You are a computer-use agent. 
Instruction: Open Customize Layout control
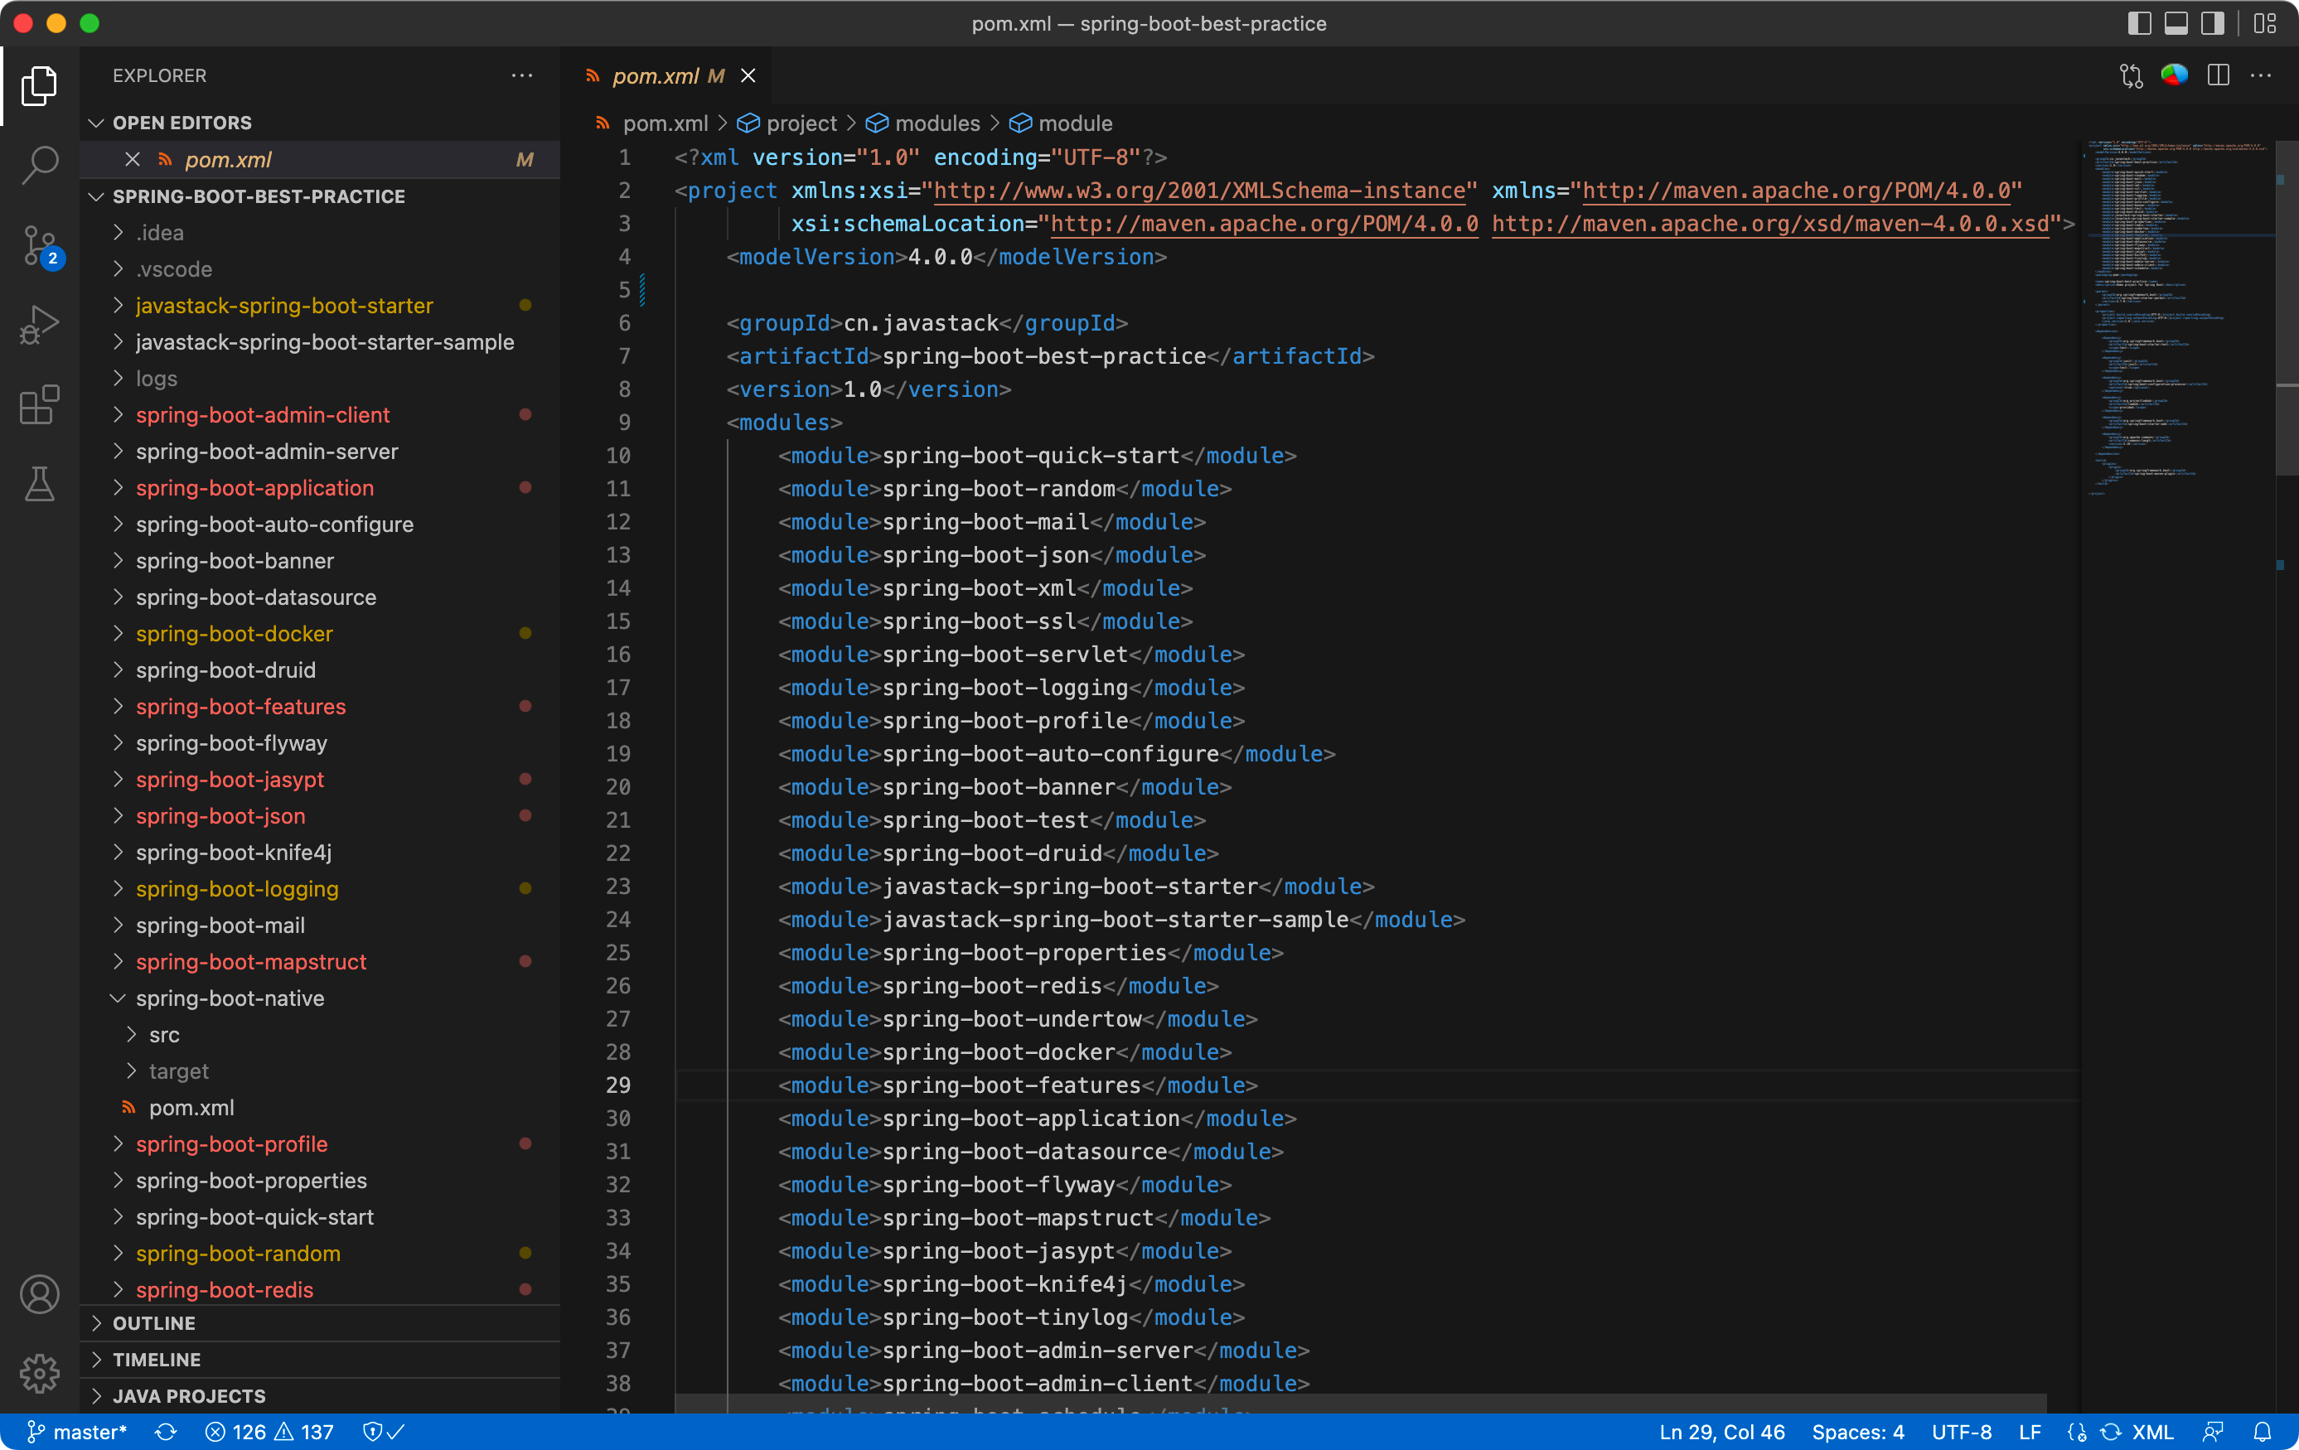2265,23
